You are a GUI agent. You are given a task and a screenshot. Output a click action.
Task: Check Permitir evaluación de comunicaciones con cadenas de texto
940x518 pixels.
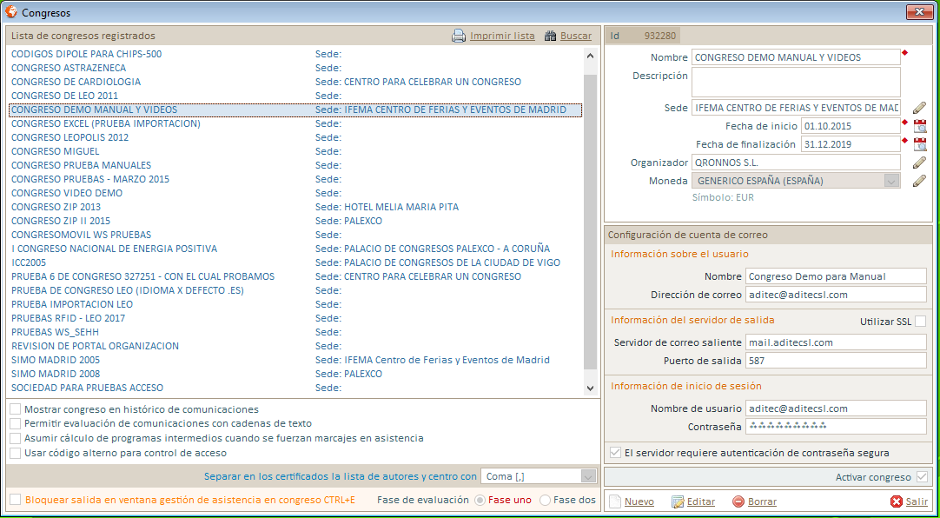coord(16,424)
